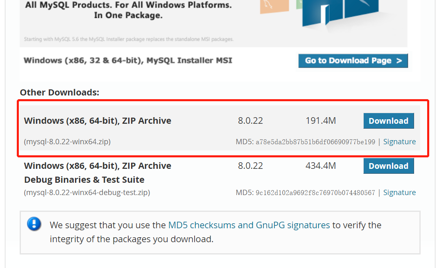Open Signature link for debug-test zip
Image resolution: width=437 pixels, height=268 pixels.
pyautogui.click(x=399, y=193)
